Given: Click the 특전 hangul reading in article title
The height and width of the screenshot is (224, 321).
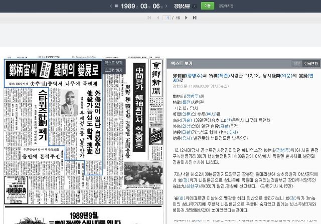Looking at the screenshot, I should (x=224, y=76).
